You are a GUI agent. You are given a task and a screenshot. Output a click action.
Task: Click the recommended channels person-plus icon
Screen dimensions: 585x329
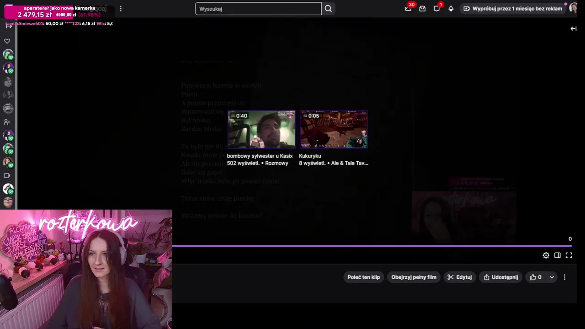click(7, 122)
